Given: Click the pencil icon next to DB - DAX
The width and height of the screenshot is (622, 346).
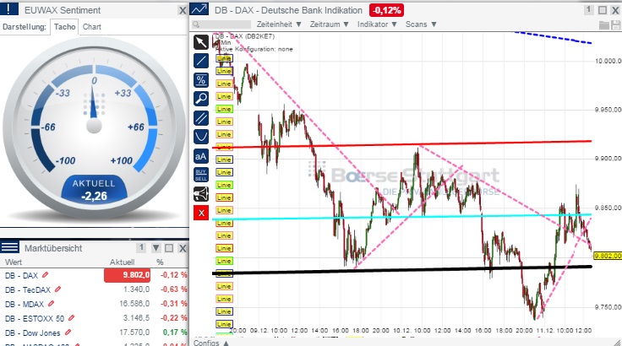Looking at the screenshot, I should [46, 274].
